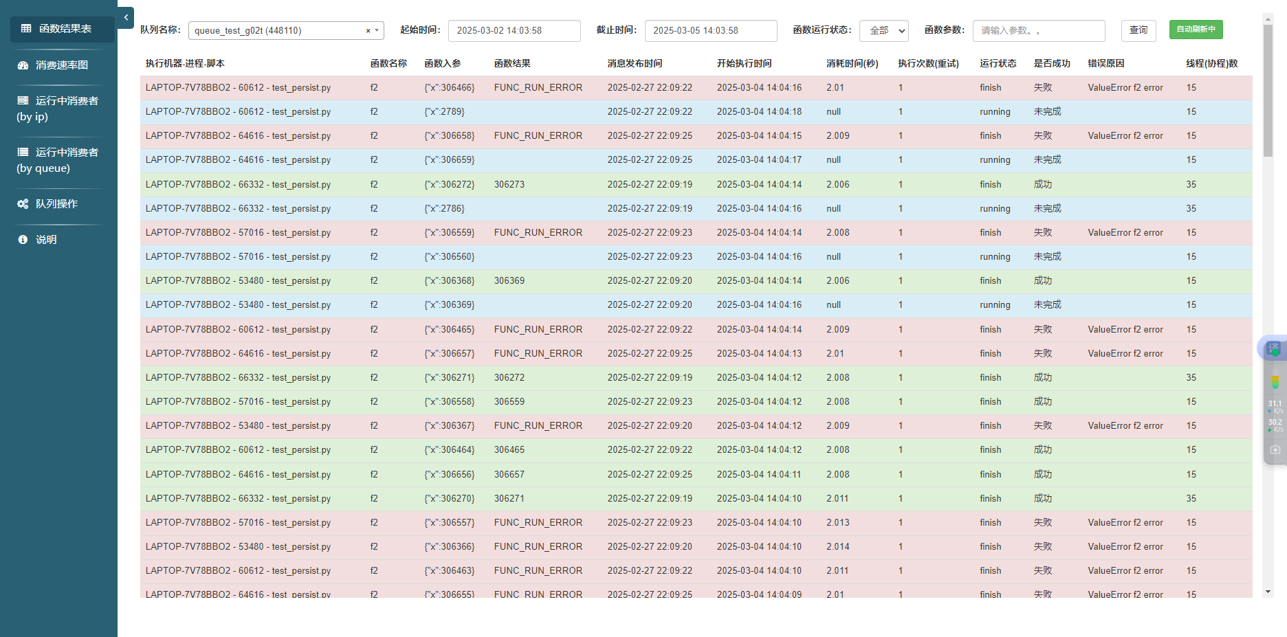Click result value 306369
The width and height of the screenshot is (1287, 637).
tap(509, 281)
